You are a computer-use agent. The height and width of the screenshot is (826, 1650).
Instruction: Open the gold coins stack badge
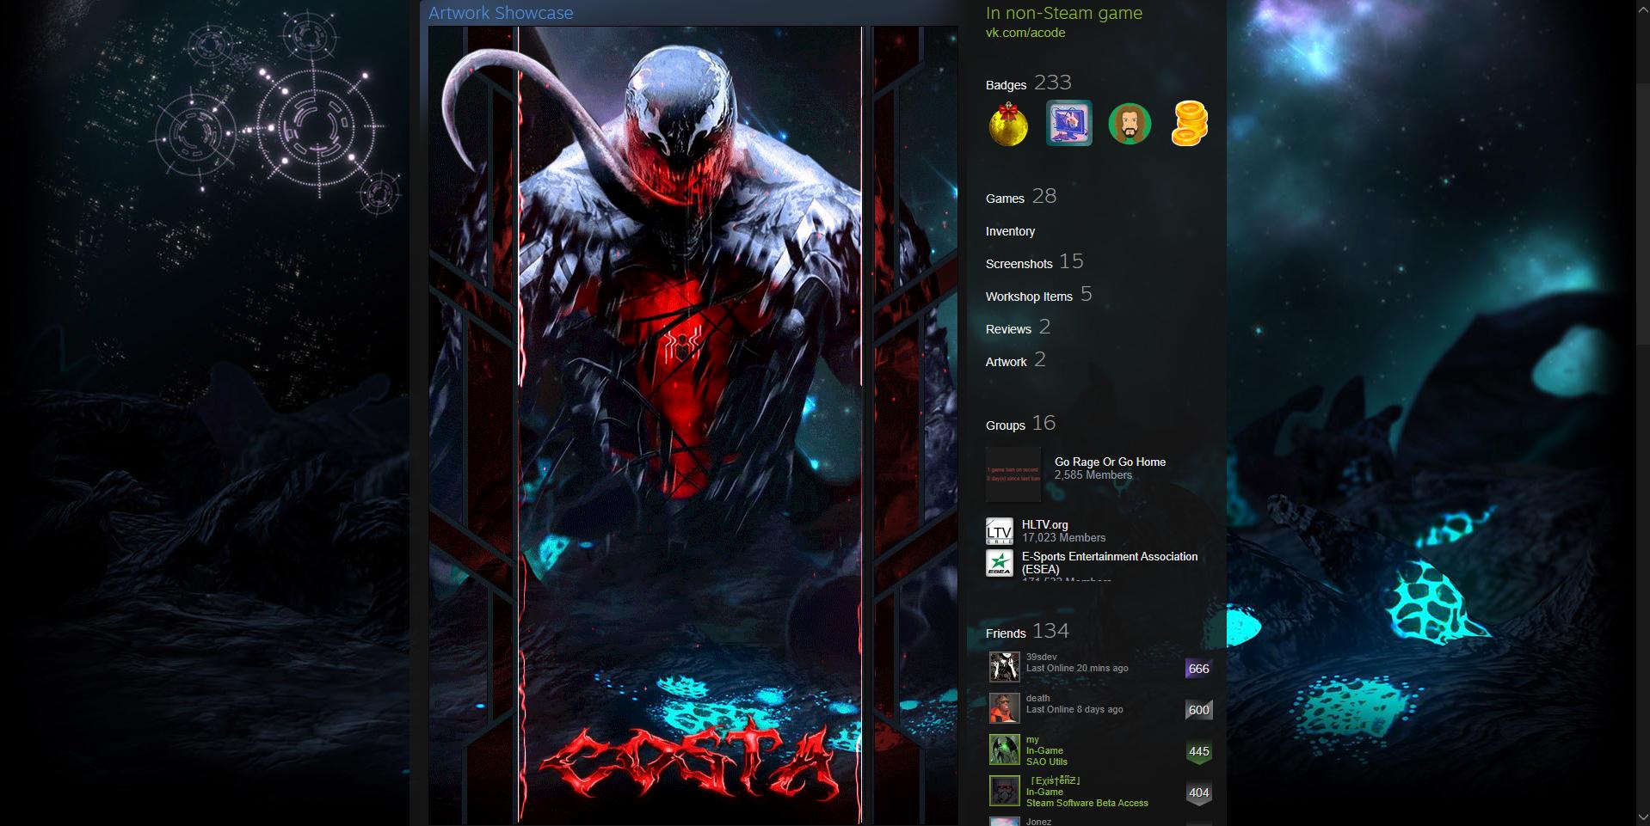click(x=1190, y=124)
